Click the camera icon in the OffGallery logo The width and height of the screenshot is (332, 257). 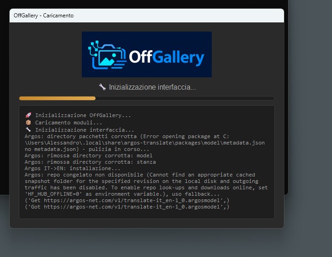(107, 55)
